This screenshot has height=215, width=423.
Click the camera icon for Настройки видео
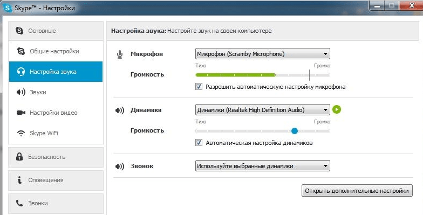pos(21,113)
